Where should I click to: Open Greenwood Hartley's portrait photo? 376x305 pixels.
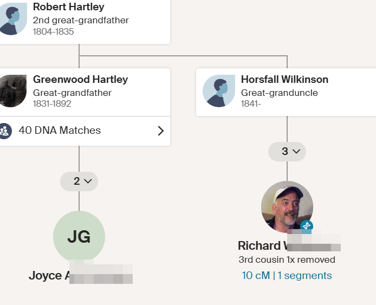click(13, 90)
